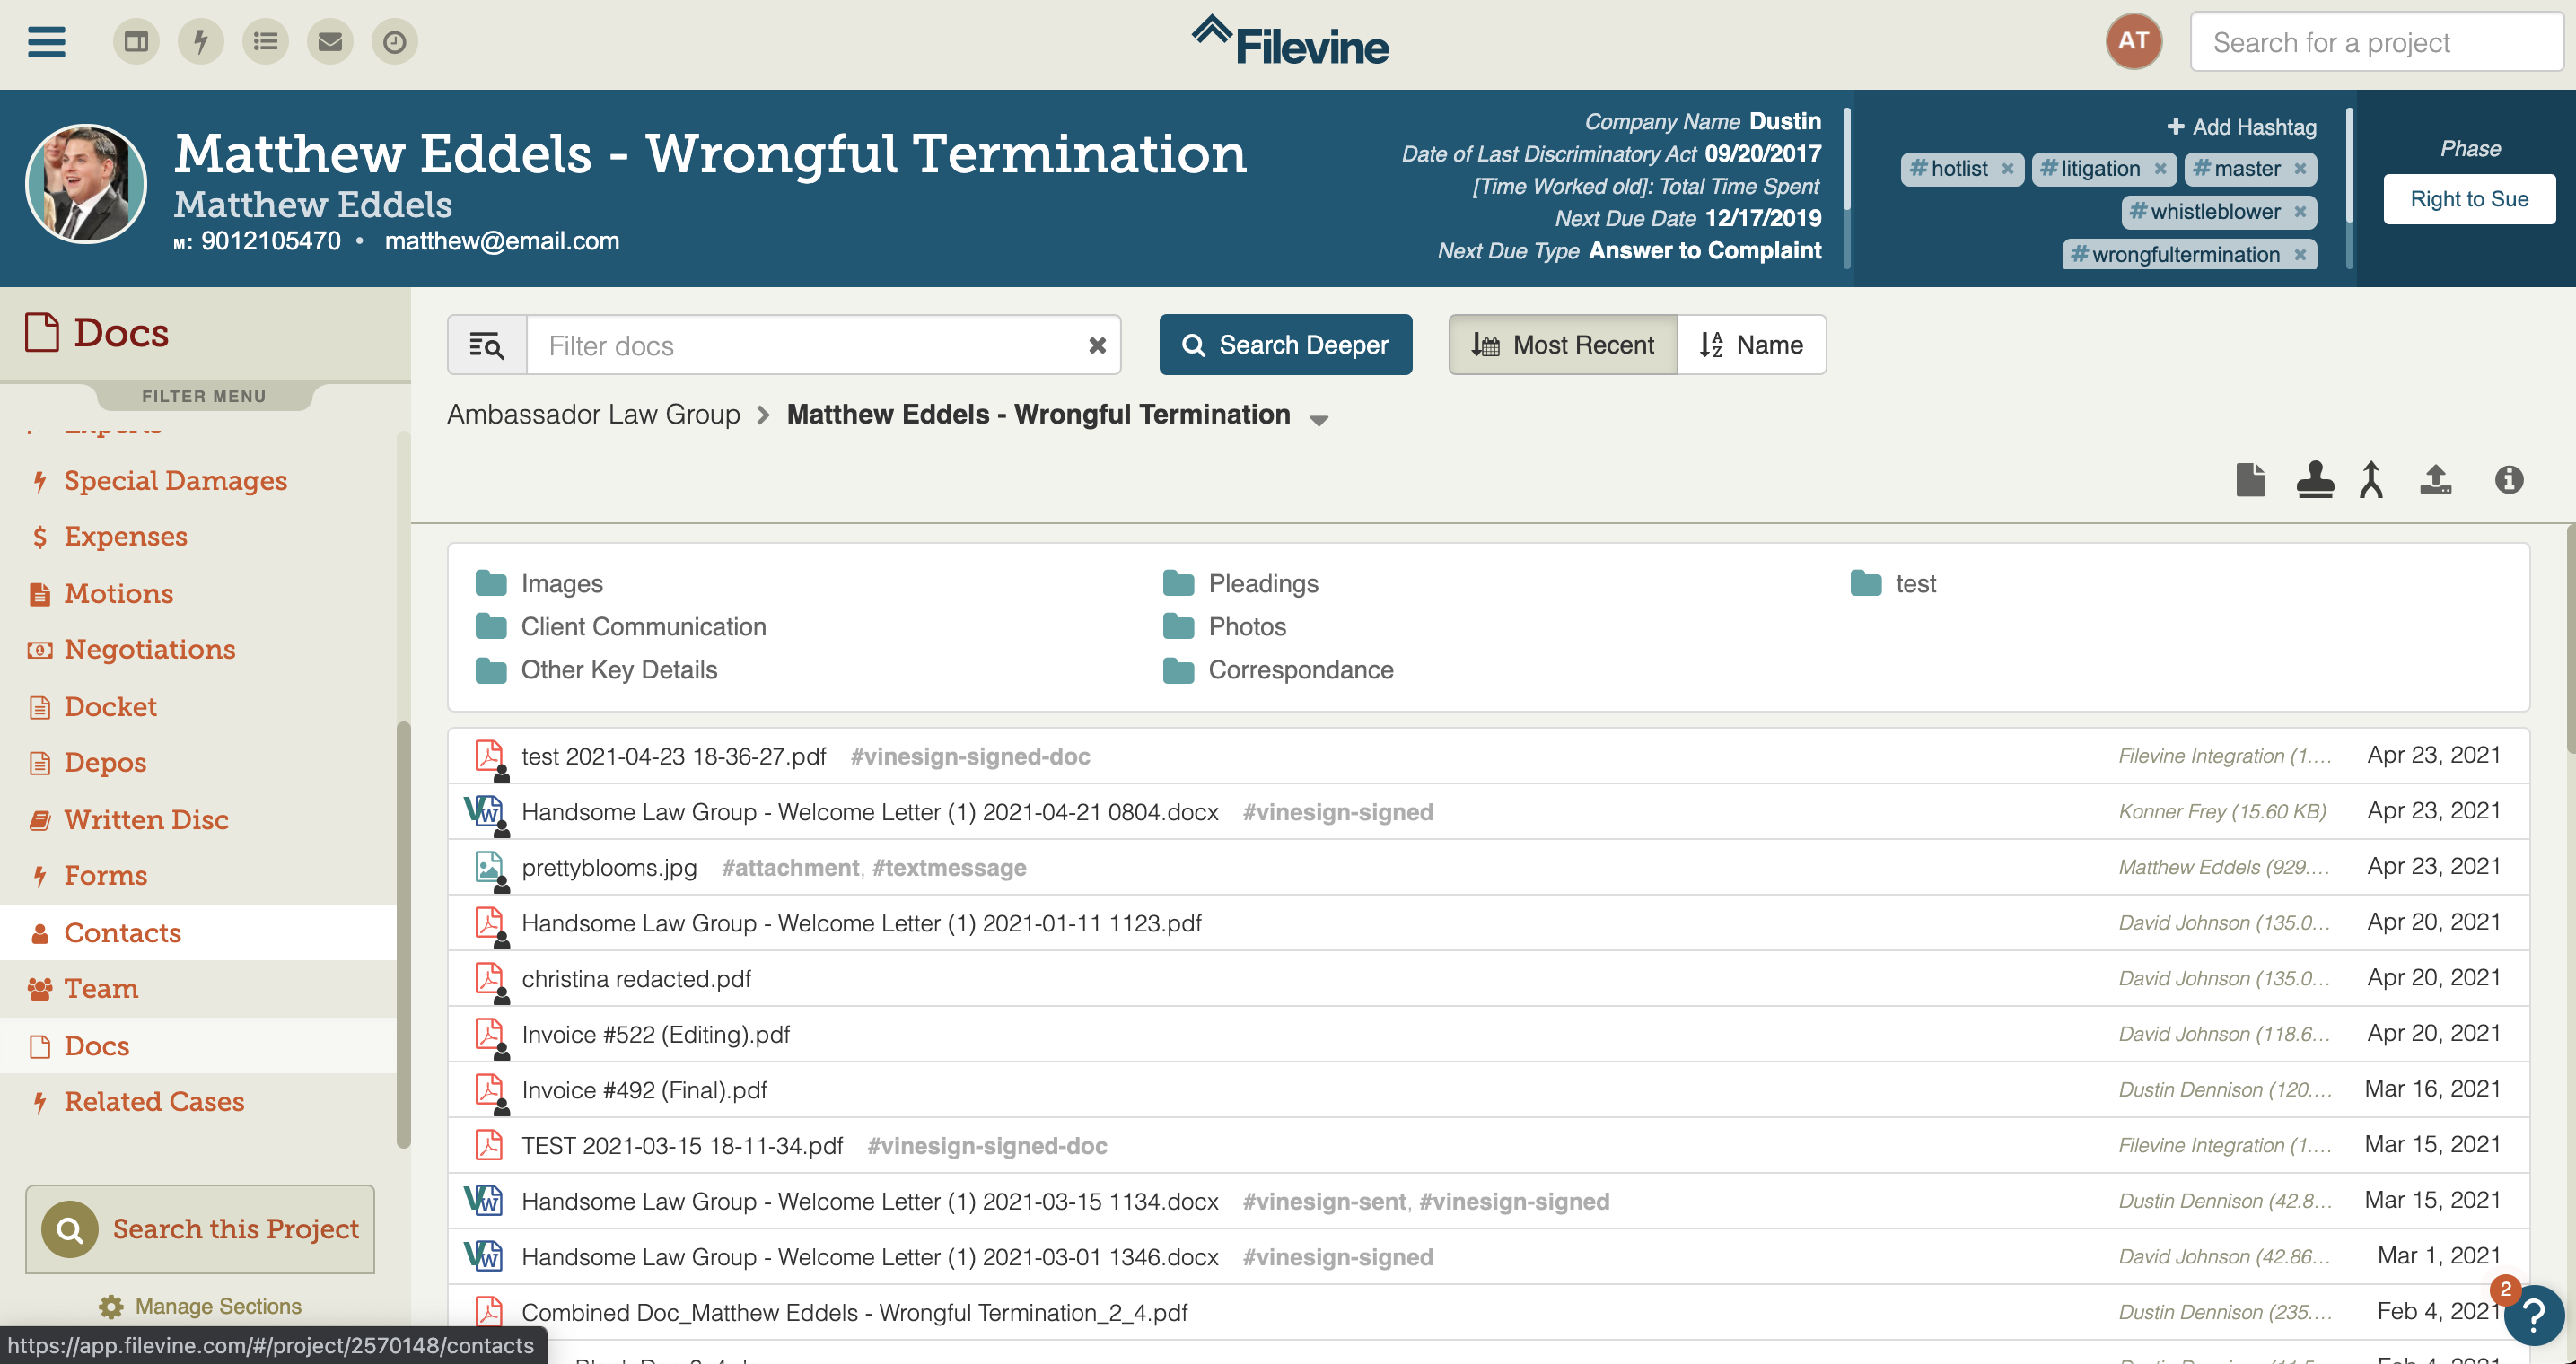Click the stamp icon in the docs toolbar
The image size is (2576, 1364).
click(2314, 480)
